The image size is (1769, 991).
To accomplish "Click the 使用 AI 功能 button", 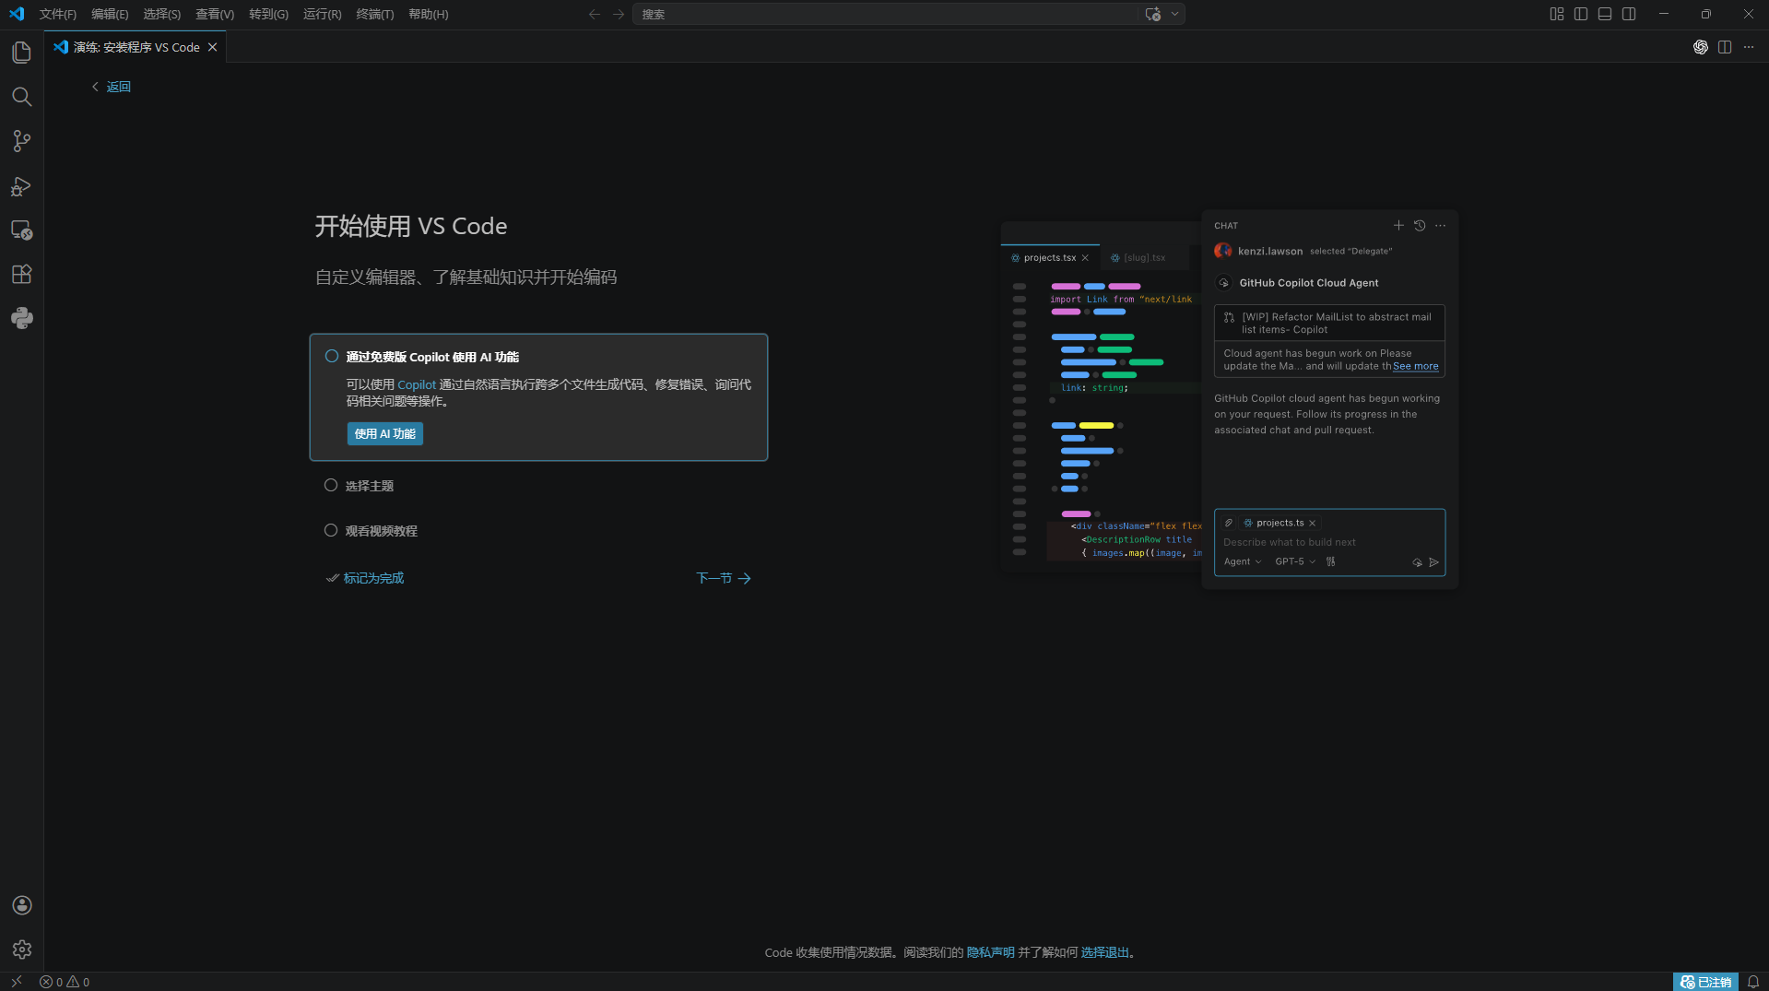I will click(384, 433).
